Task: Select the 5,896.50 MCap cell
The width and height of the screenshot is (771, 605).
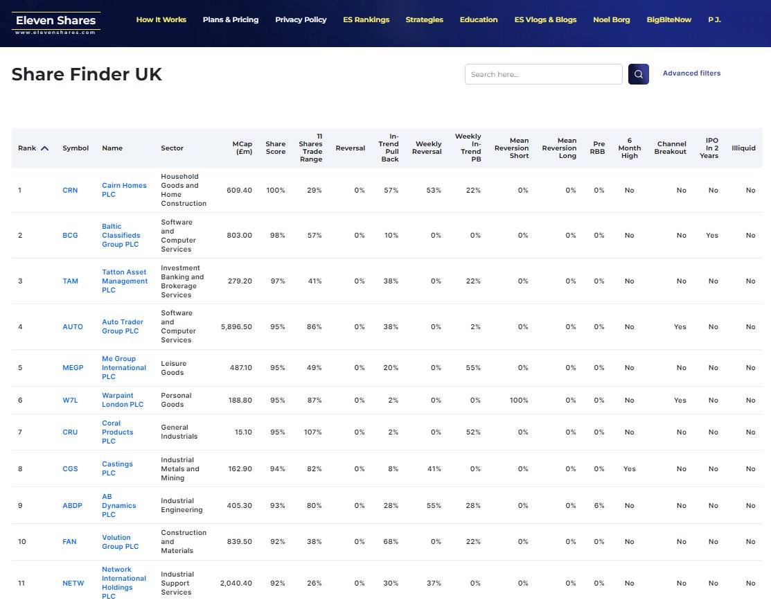Action: [x=236, y=327]
